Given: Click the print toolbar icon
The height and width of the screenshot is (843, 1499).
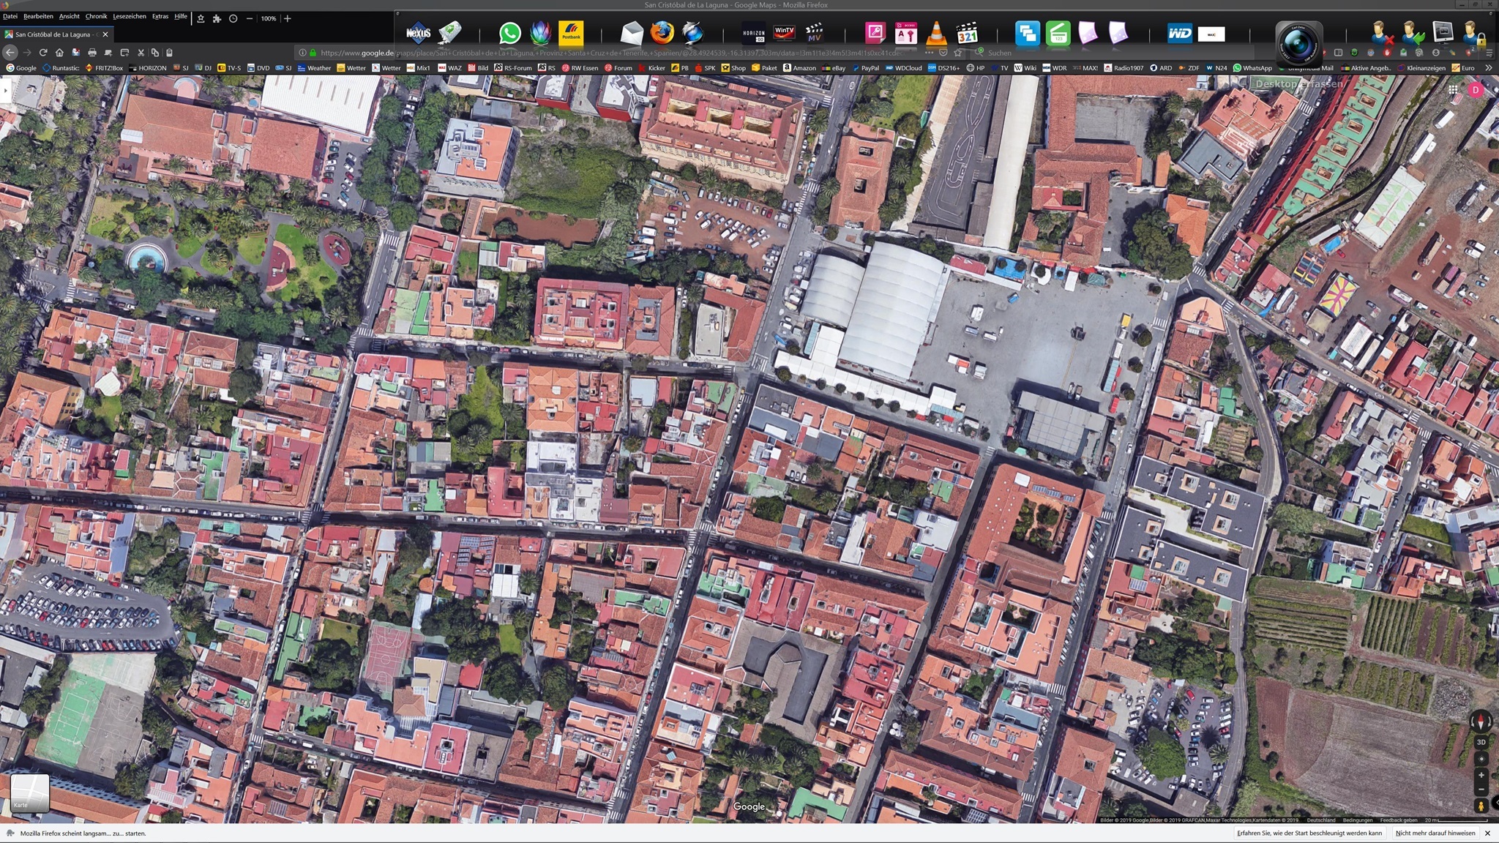Looking at the screenshot, I should pos(91,53).
